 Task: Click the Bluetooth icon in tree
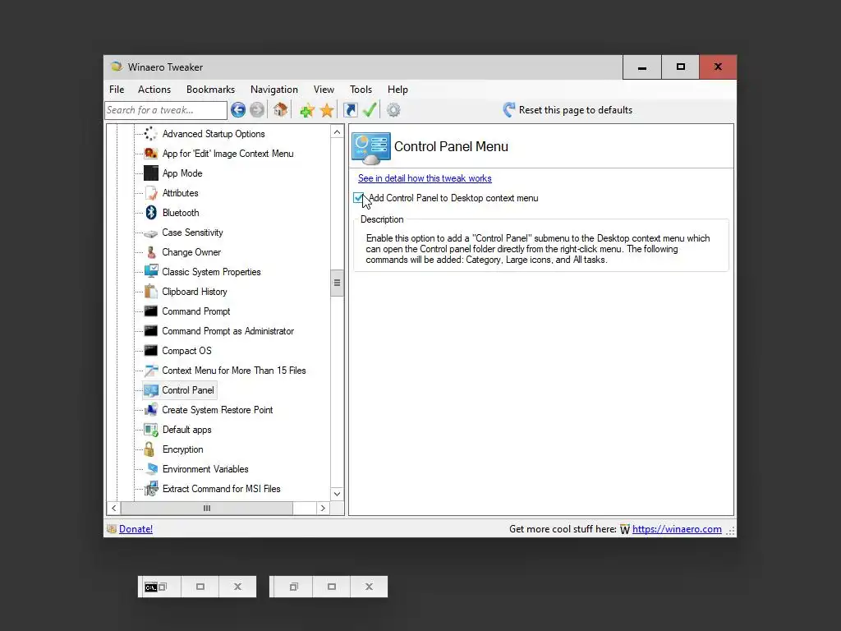(x=151, y=213)
